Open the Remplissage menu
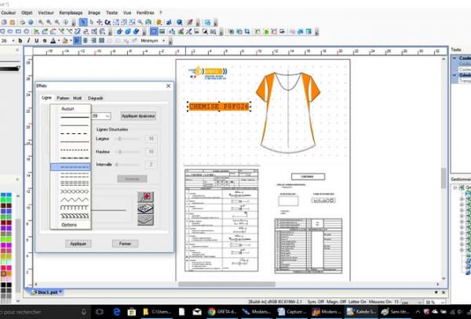Image resolution: width=471 pixels, height=319 pixels. coord(71,13)
